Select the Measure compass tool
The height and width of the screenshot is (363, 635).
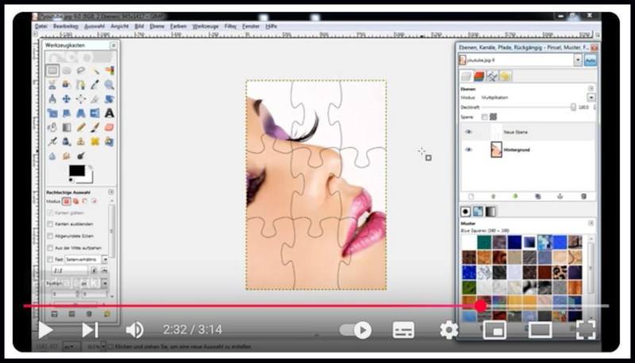[x=52, y=99]
